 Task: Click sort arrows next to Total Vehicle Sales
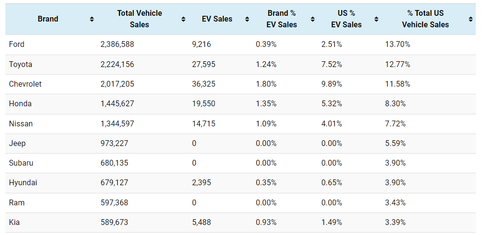coord(183,19)
